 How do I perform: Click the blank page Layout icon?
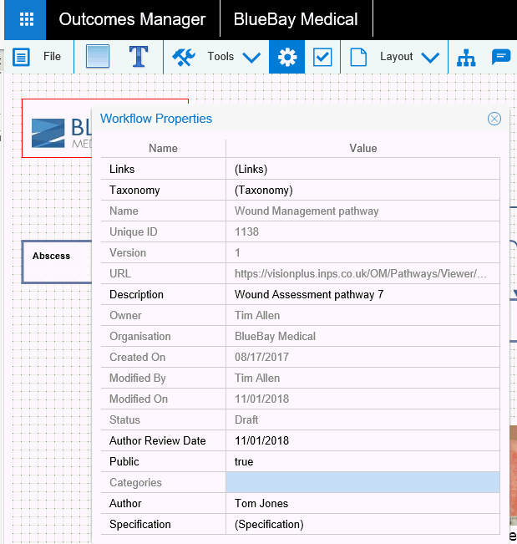tap(358, 57)
